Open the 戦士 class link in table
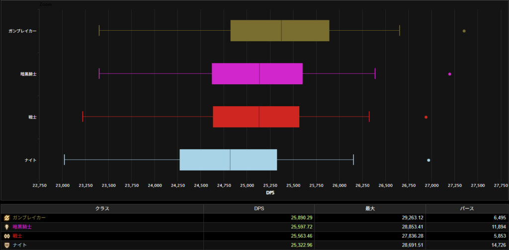 click(x=18, y=236)
